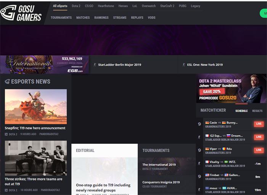This screenshot has width=267, height=195.
Task: Click '10 HOURS AGO' timestamp text
Action: point(29,190)
